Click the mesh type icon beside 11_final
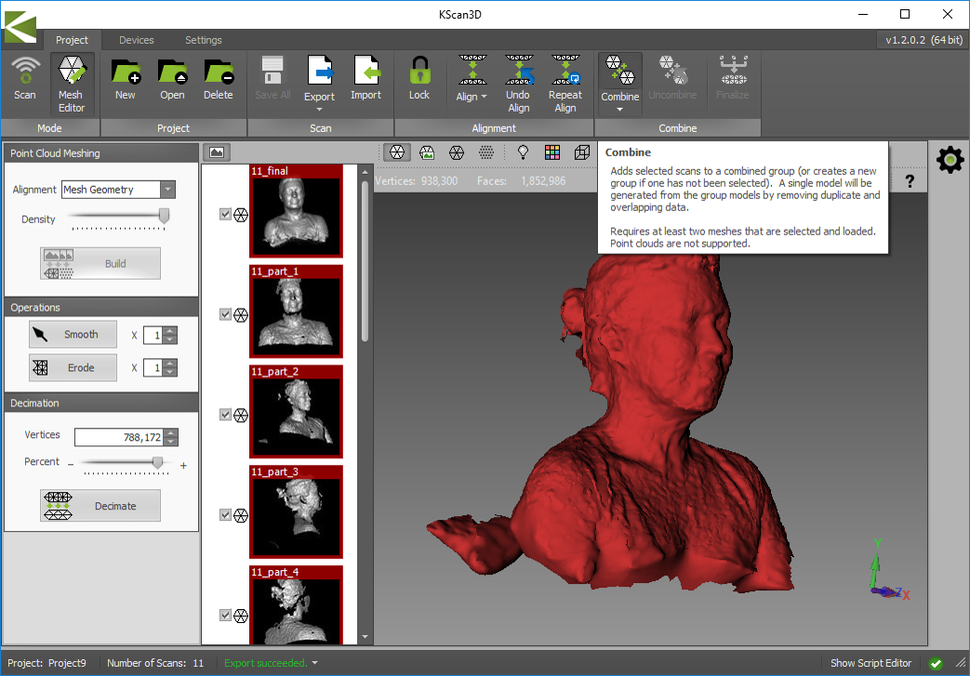Image resolution: width=970 pixels, height=676 pixels. point(241,215)
